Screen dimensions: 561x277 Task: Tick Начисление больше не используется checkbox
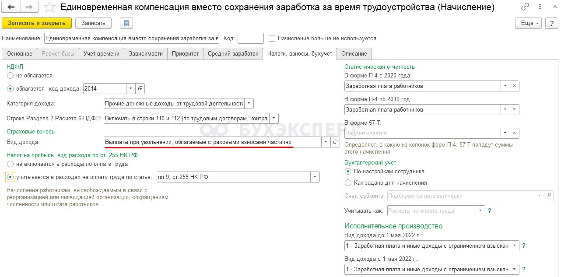(x=272, y=39)
